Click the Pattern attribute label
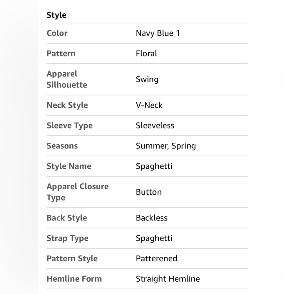The width and height of the screenshot is (294, 294). [61, 54]
